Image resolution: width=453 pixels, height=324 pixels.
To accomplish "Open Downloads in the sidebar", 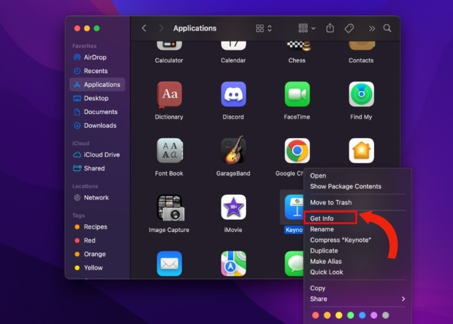I will coord(97,125).
